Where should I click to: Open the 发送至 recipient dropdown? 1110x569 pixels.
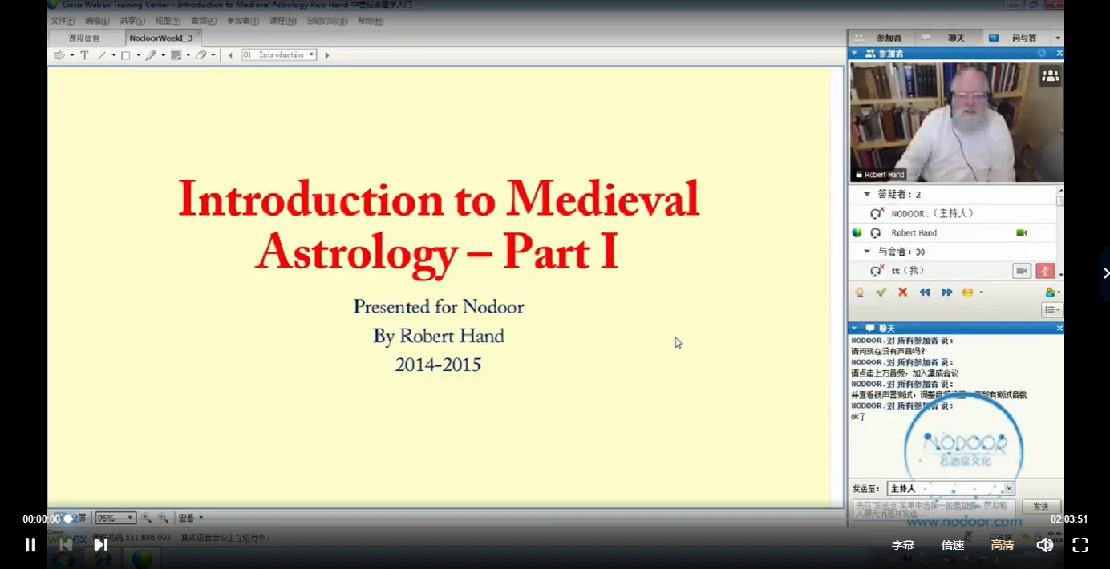pyautogui.click(x=950, y=487)
